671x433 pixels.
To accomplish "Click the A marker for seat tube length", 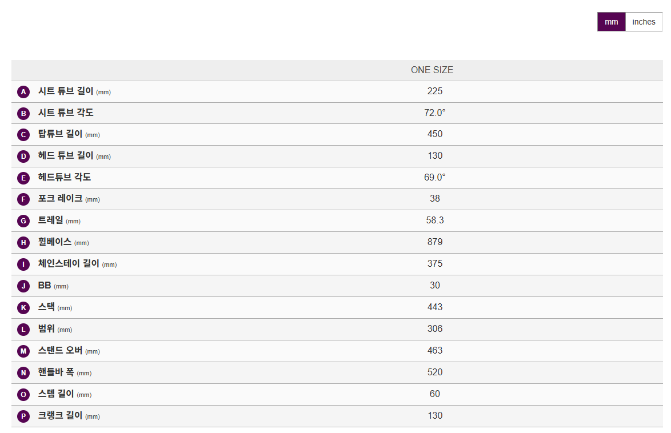I will 23,92.
